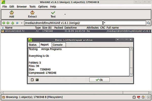Click the 'Folders: 5' report line
152x101 pixels.
pyautogui.click(x=35, y=63)
